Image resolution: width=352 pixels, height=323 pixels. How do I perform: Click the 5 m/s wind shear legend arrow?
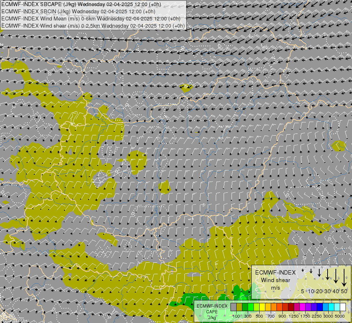pyautogui.click(x=303, y=270)
